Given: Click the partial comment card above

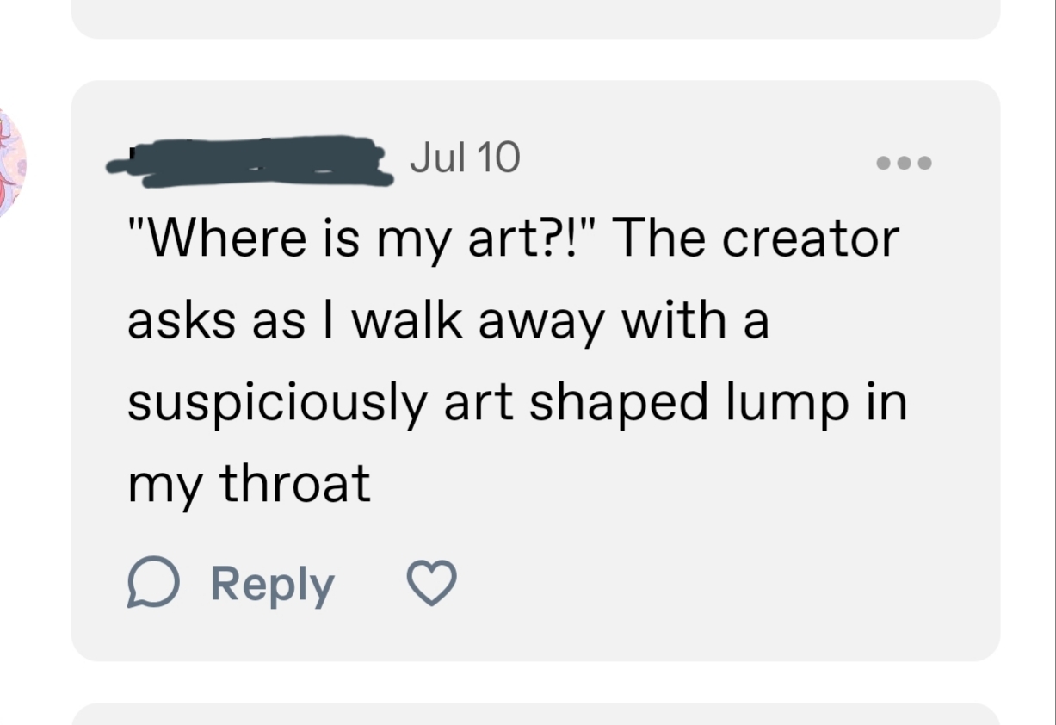Looking at the screenshot, I should pyautogui.click(x=535, y=17).
